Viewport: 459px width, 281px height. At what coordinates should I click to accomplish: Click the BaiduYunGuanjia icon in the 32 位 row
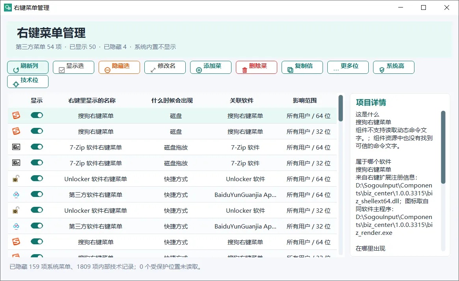[16, 226]
